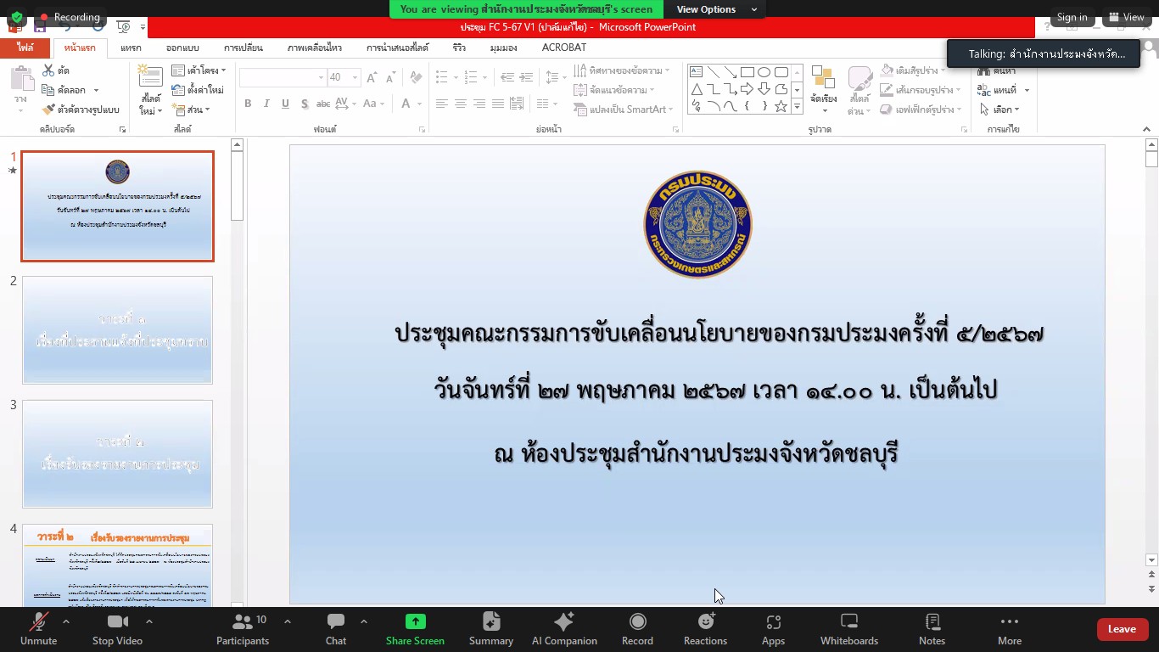Image resolution: width=1159 pixels, height=652 pixels.
Task: Open Zoom Reactions
Action: click(705, 629)
